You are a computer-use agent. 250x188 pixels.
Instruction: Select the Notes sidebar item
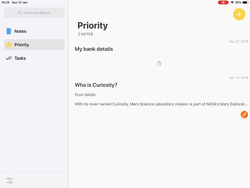[34, 31]
